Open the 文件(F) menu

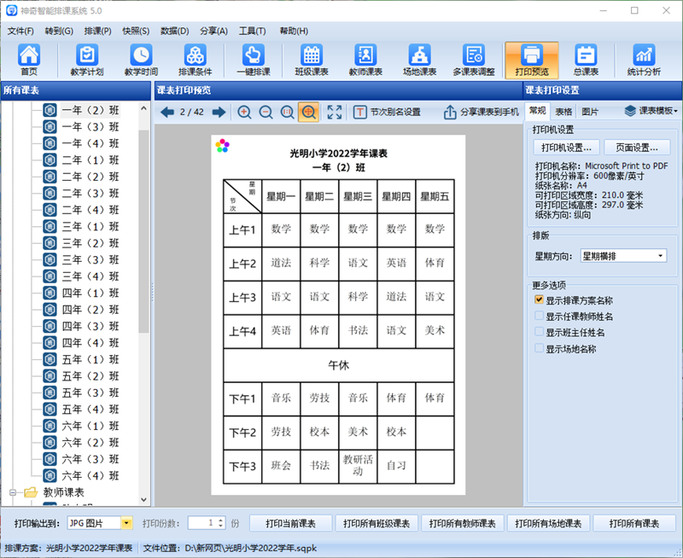(20, 31)
